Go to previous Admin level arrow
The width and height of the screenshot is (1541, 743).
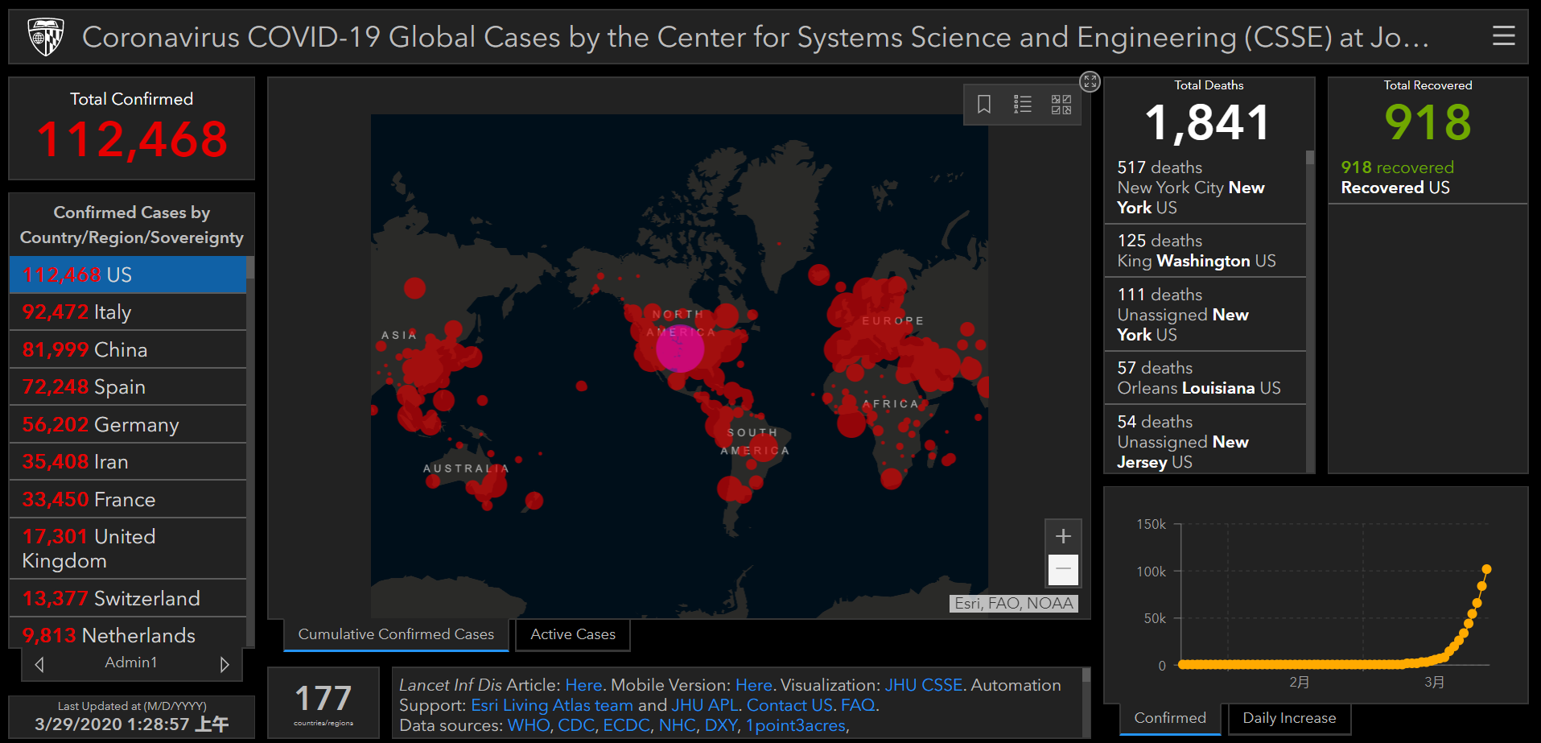pos(39,664)
